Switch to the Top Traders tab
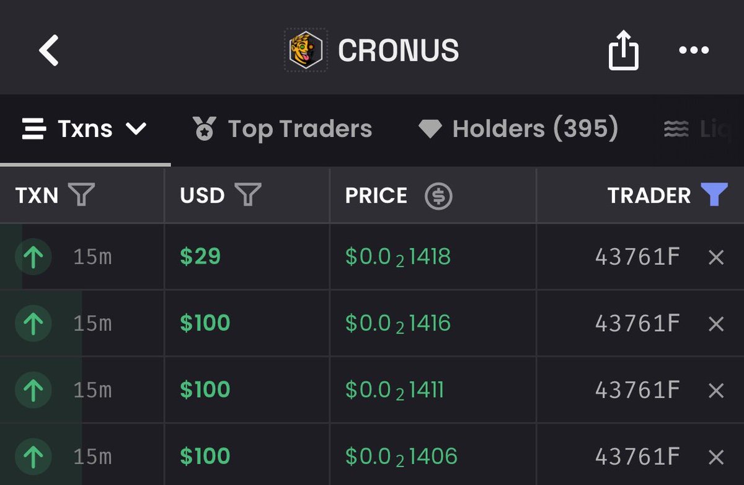 point(282,129)
